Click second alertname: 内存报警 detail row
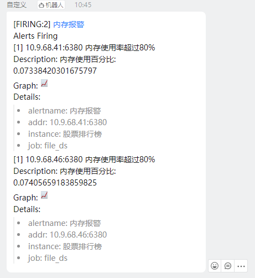255x278 pixels. (65, 223)
